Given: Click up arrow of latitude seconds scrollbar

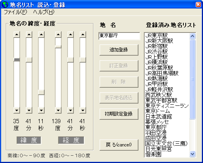Looking at the screenshot, I should [x=41, y=35].
